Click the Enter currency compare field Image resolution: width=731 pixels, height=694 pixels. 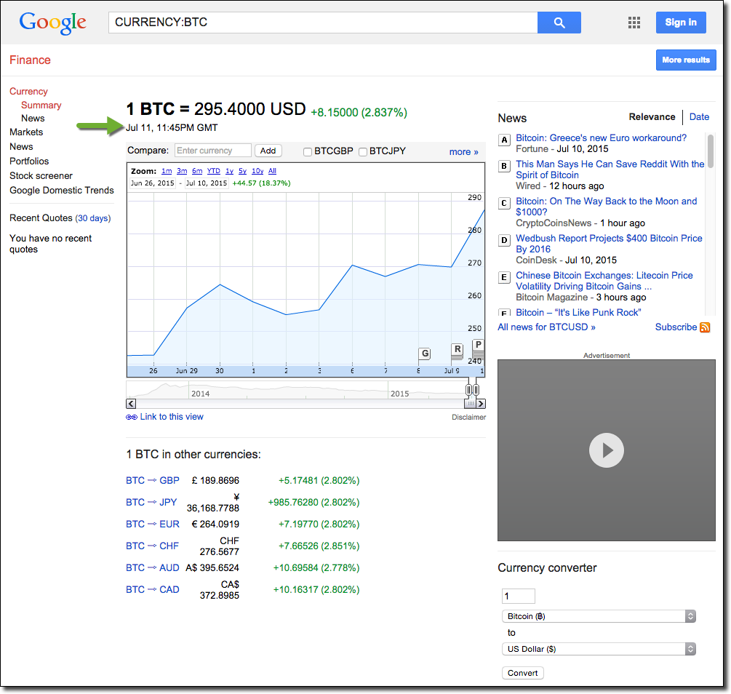212,151
